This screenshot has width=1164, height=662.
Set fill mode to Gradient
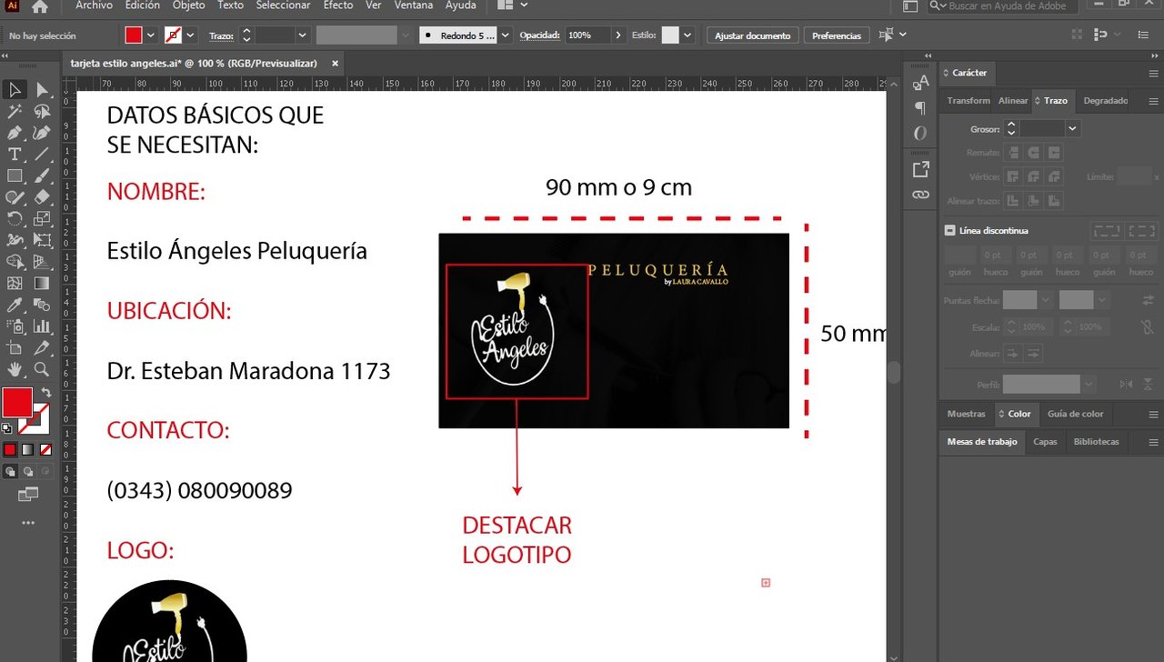pos(27,449)
